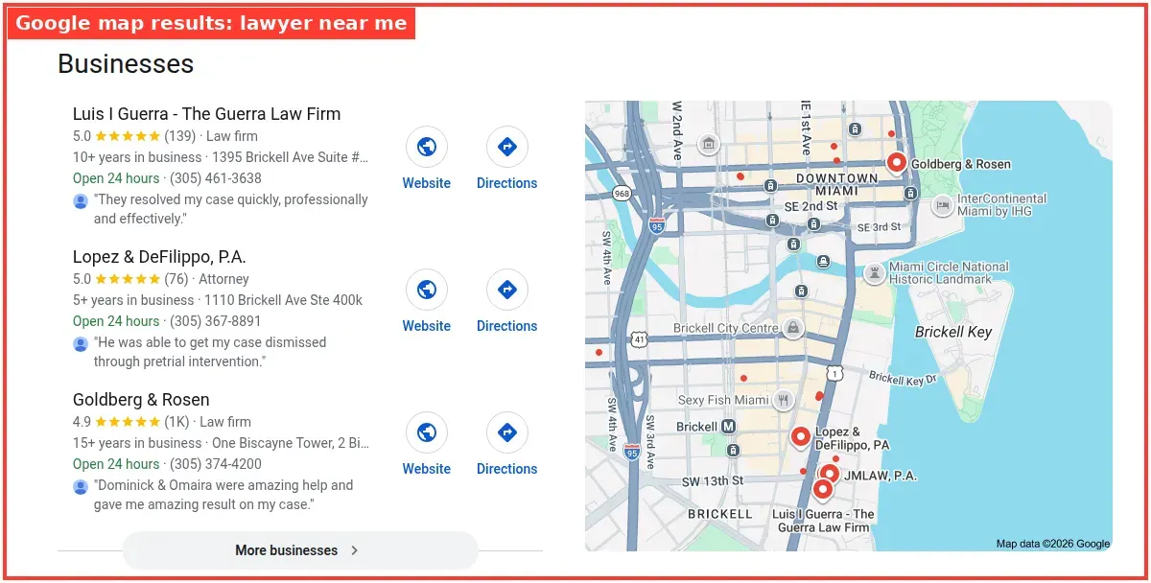The width and height of the screenshot is (1151, 583).
Task: Click reviewer avatar beside 'Dominick & Omaira'
Action: click(81, 487)
